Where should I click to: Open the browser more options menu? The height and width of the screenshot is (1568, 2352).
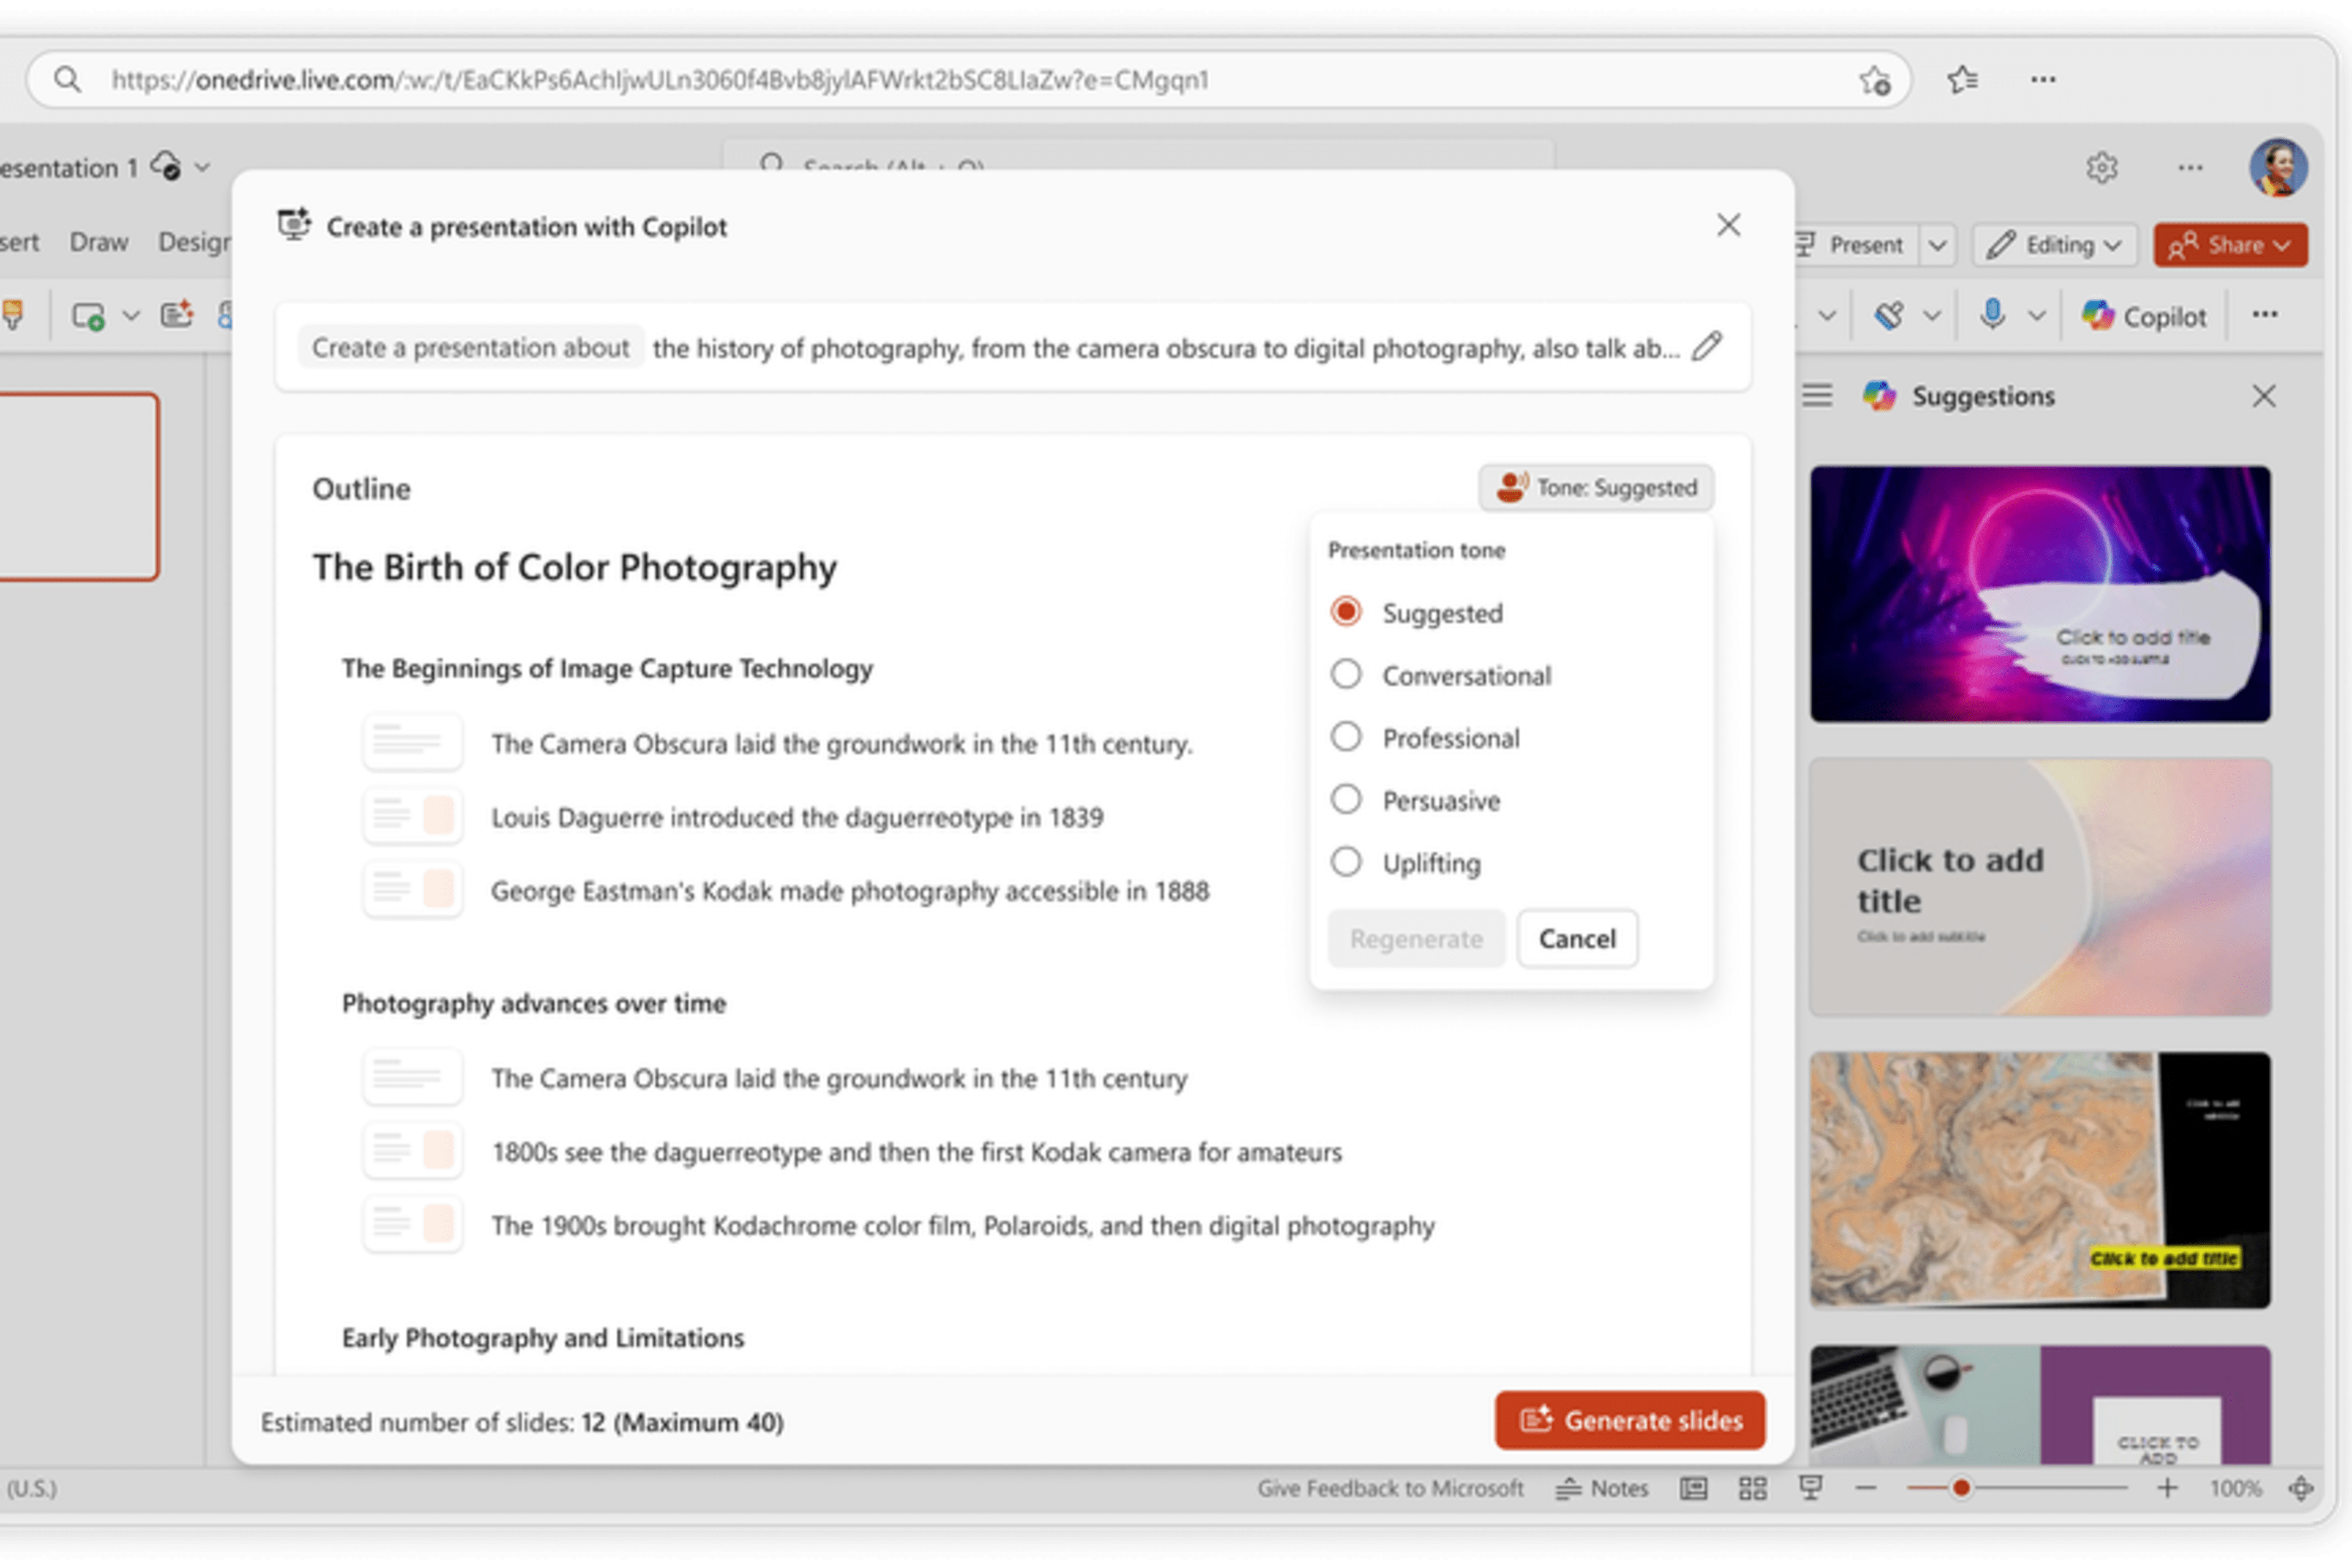point(2043,79)
